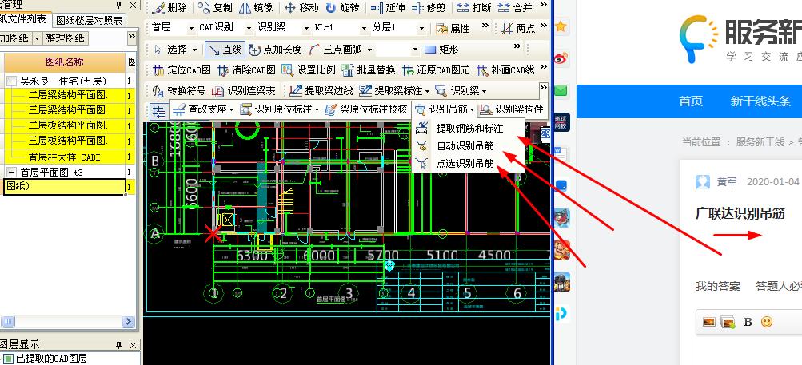Viewport: 802px width, 365px height.
Task: Click the 打断 break tool
Action: [474, 8]
